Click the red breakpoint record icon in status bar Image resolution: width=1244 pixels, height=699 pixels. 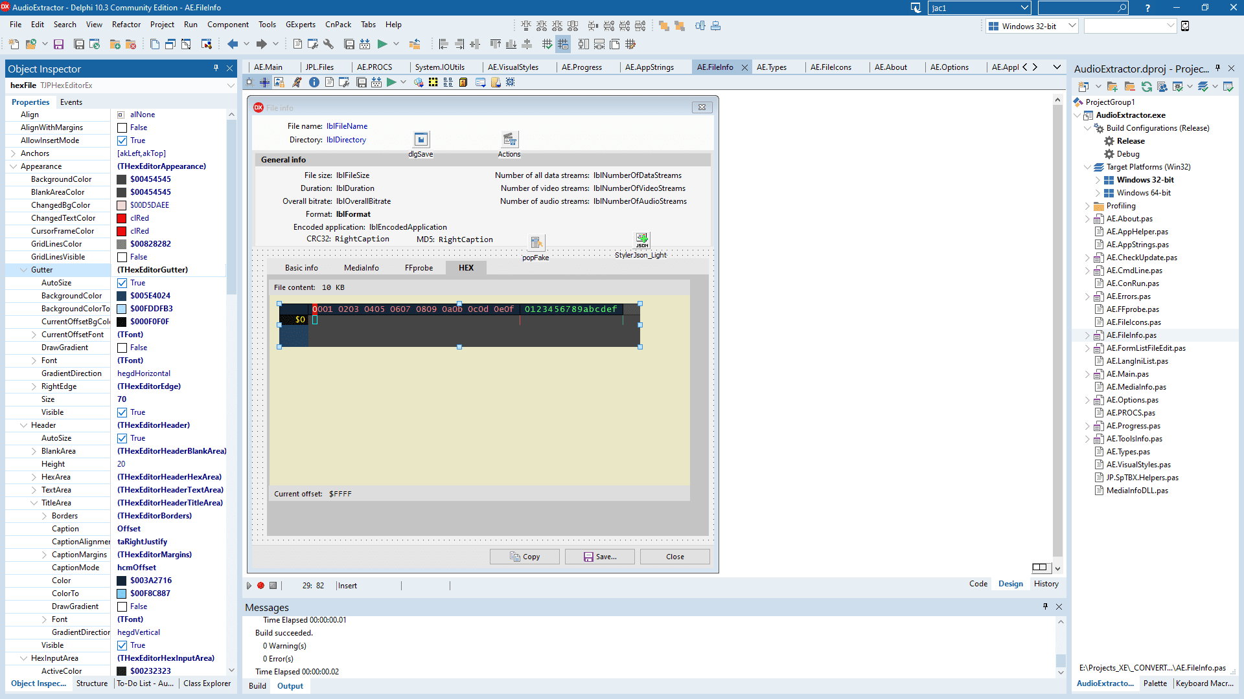coord(261,586)
